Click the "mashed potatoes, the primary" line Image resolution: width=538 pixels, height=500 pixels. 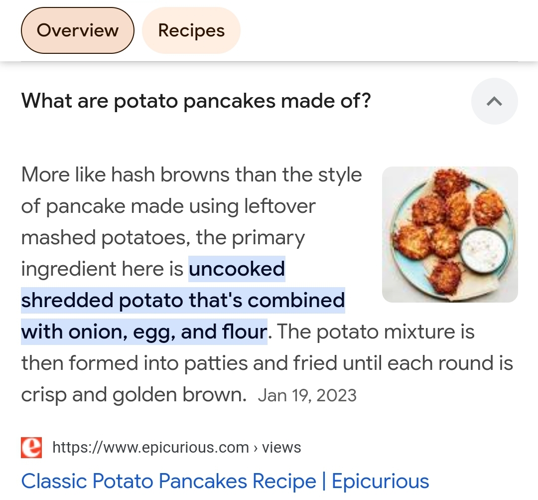click(162, 238)
